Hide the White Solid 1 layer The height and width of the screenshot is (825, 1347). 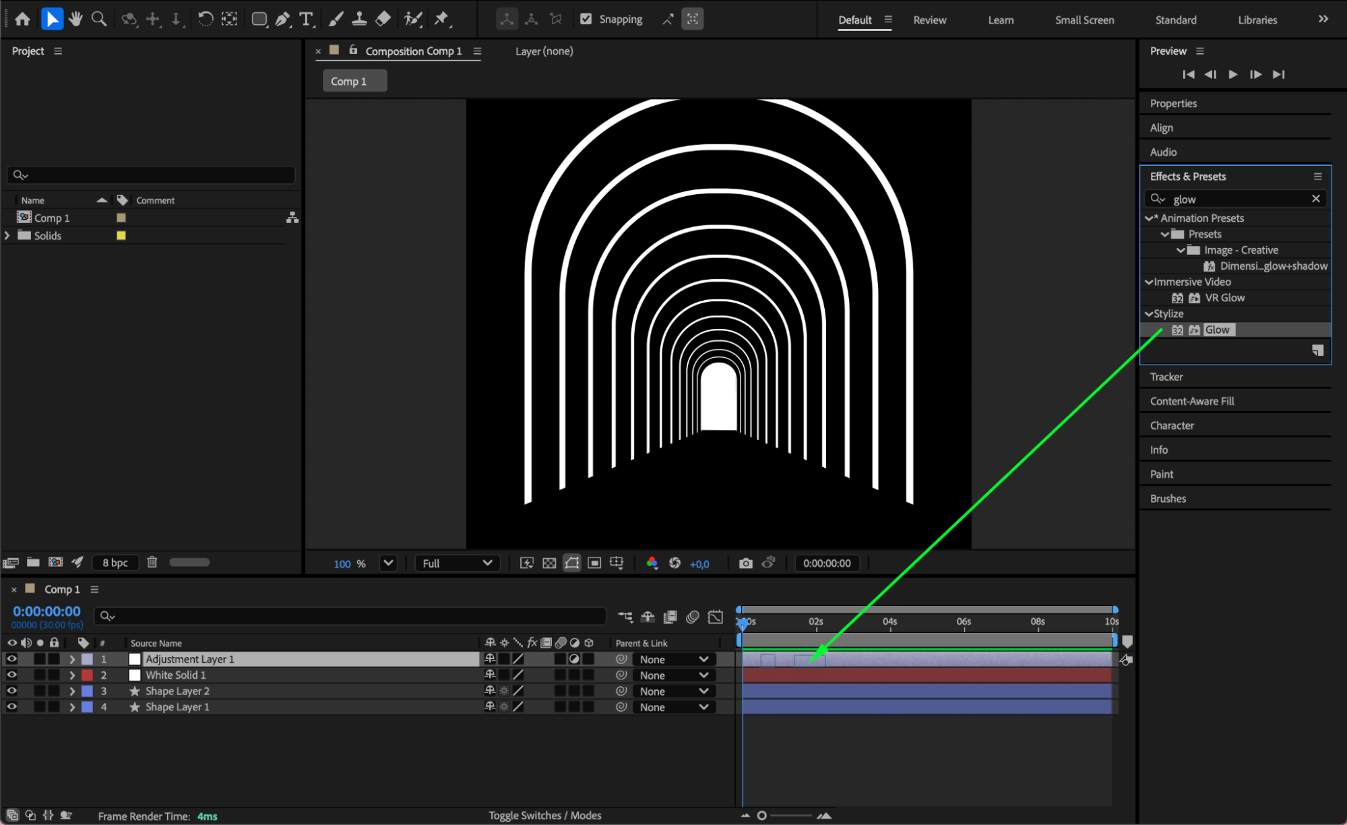click(x=11, y=675)
